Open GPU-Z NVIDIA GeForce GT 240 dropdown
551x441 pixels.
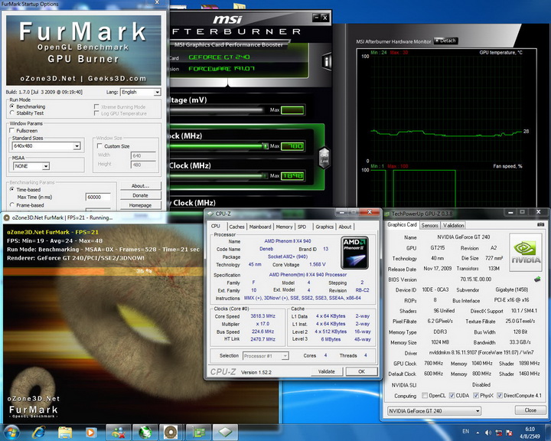434,410
